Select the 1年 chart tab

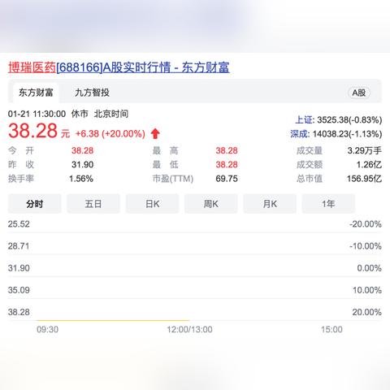click(x=328, y=204)
